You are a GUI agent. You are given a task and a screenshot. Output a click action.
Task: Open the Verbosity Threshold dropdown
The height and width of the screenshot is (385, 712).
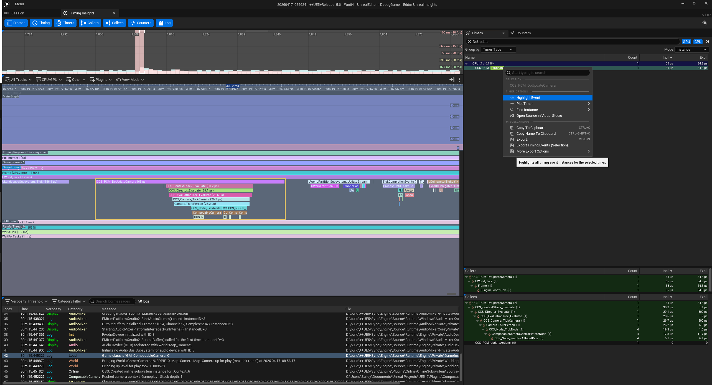27,301
